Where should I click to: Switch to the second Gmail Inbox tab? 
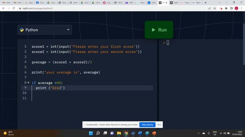(x=18, y=3)
